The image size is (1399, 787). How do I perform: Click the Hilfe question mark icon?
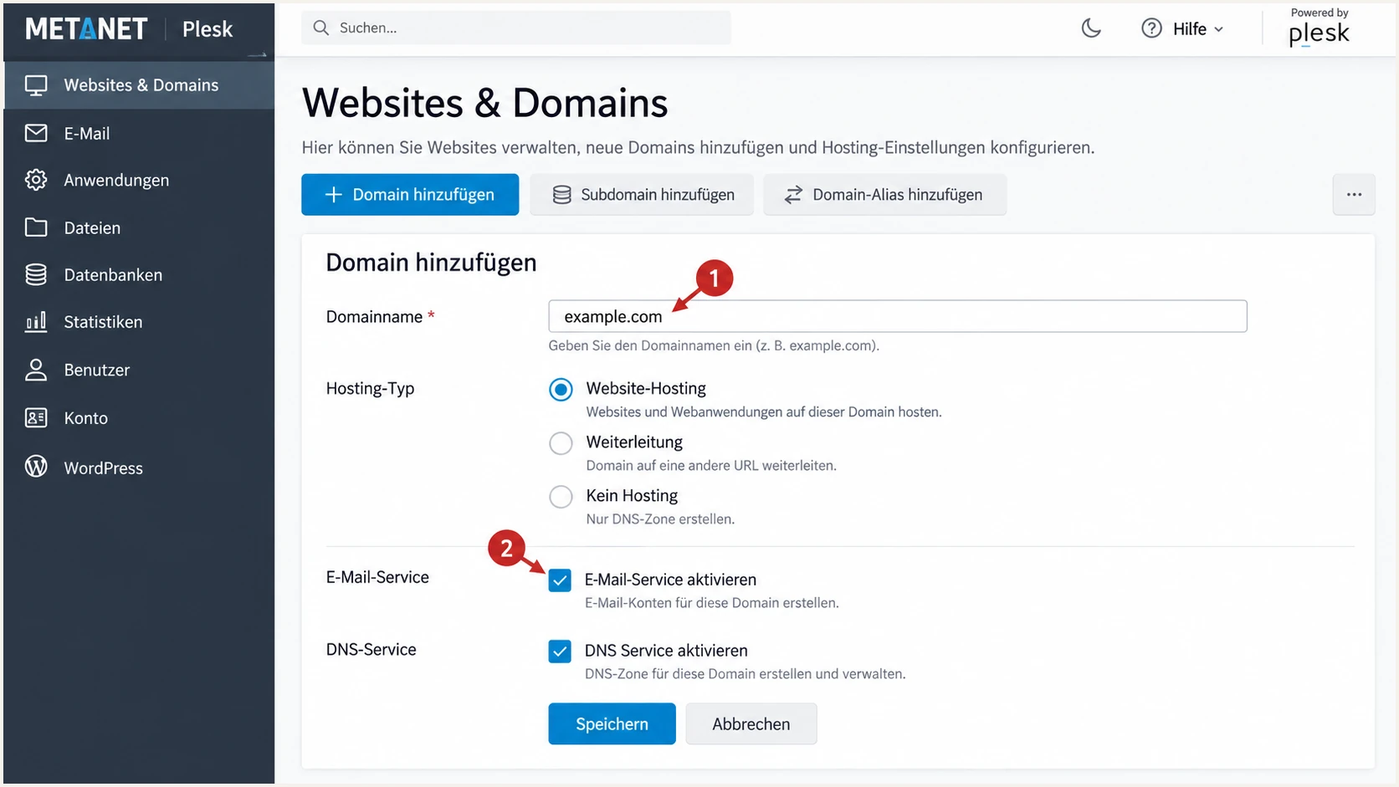tap(1151, 28)
